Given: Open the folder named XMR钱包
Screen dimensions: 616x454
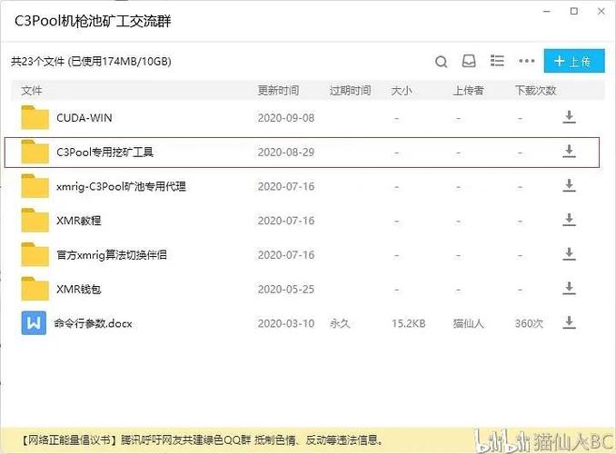Looking at the screenshot, I should point(78,289).
